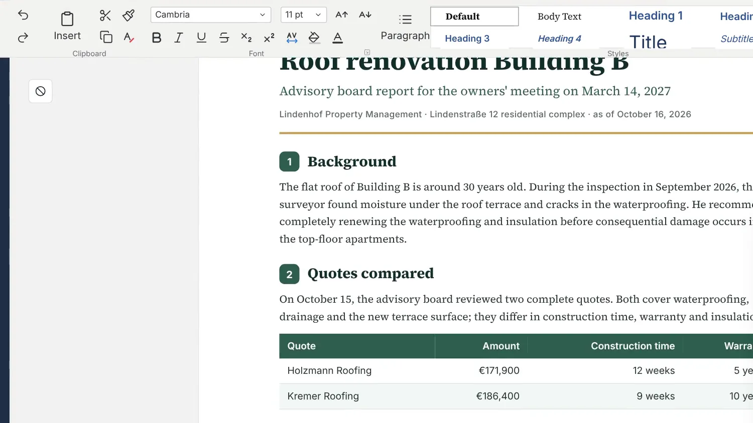Click the Paragraph list icon
Screen dimensions: 753x423
click(x=406, y=20)
